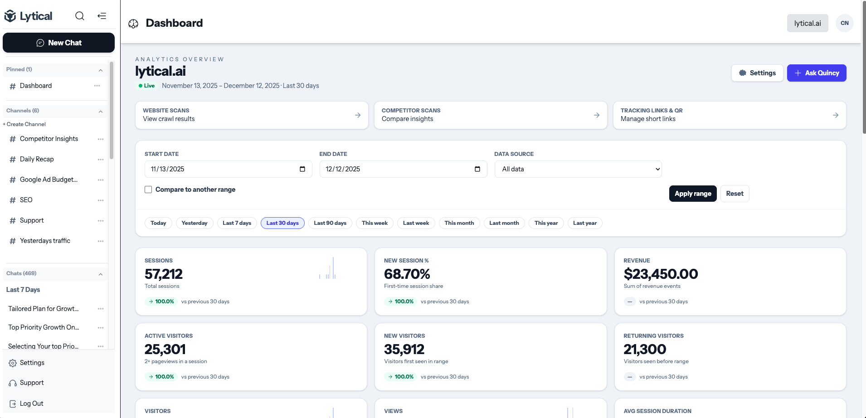Click the search magnifier icon in sidebar
866x418 pixels.
(x=80, y=16)
